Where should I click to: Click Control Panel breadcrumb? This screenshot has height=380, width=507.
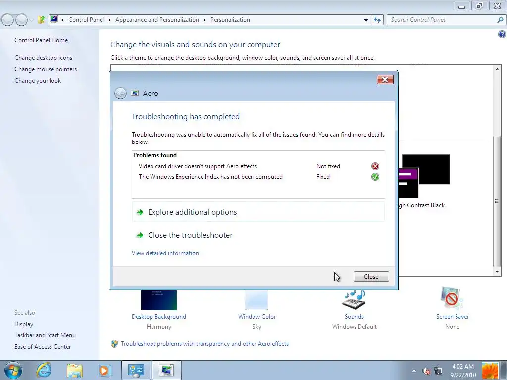(86, 20)
